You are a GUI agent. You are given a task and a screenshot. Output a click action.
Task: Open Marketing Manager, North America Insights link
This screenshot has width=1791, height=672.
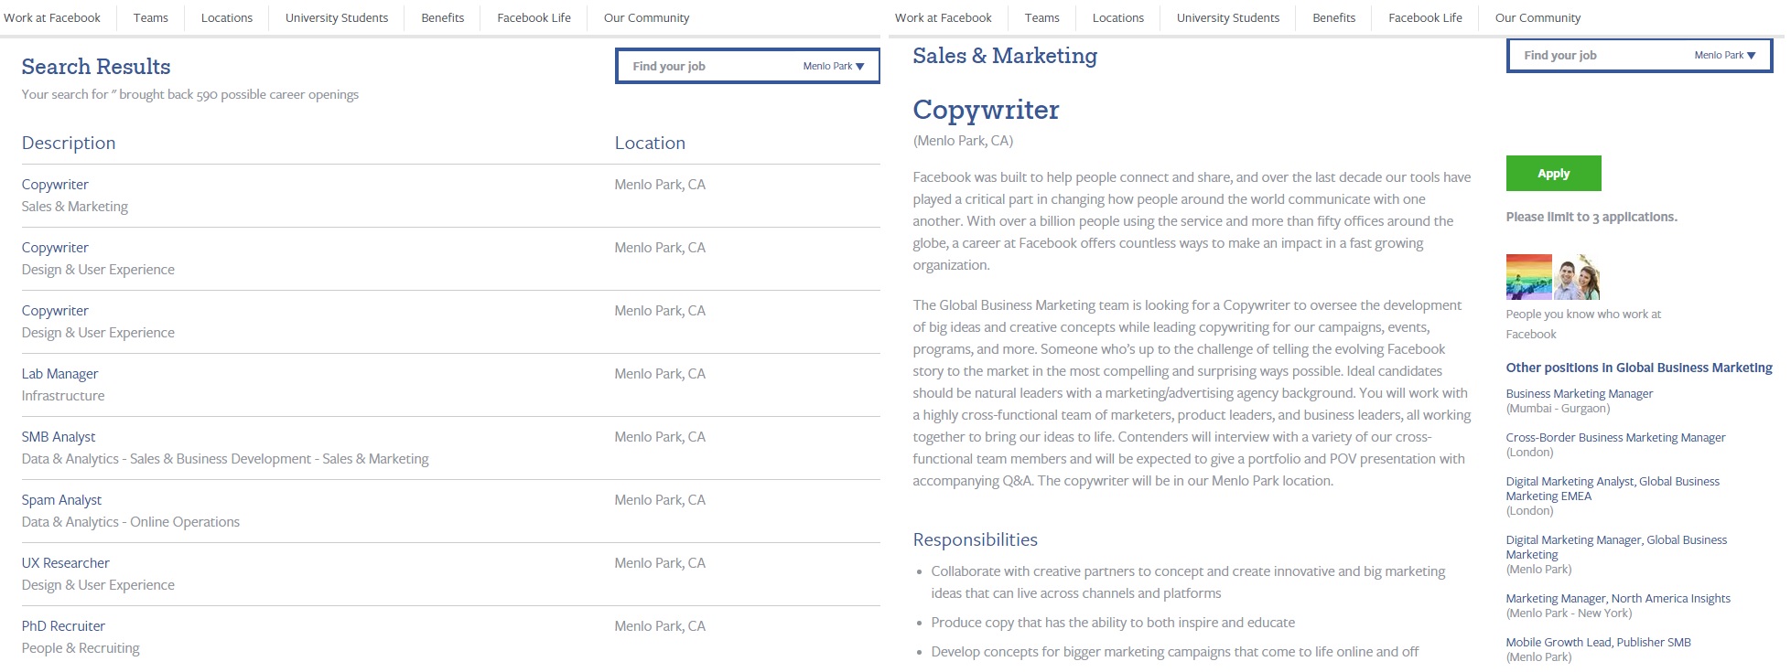[1618, 599]
